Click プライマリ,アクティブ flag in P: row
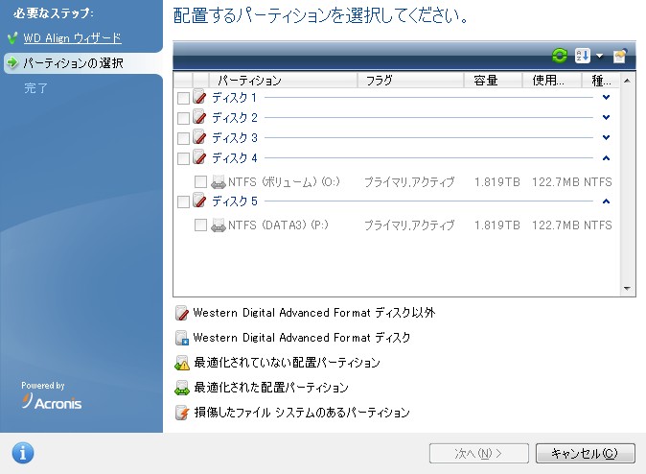Screen dimensions: 646x474 409,225
